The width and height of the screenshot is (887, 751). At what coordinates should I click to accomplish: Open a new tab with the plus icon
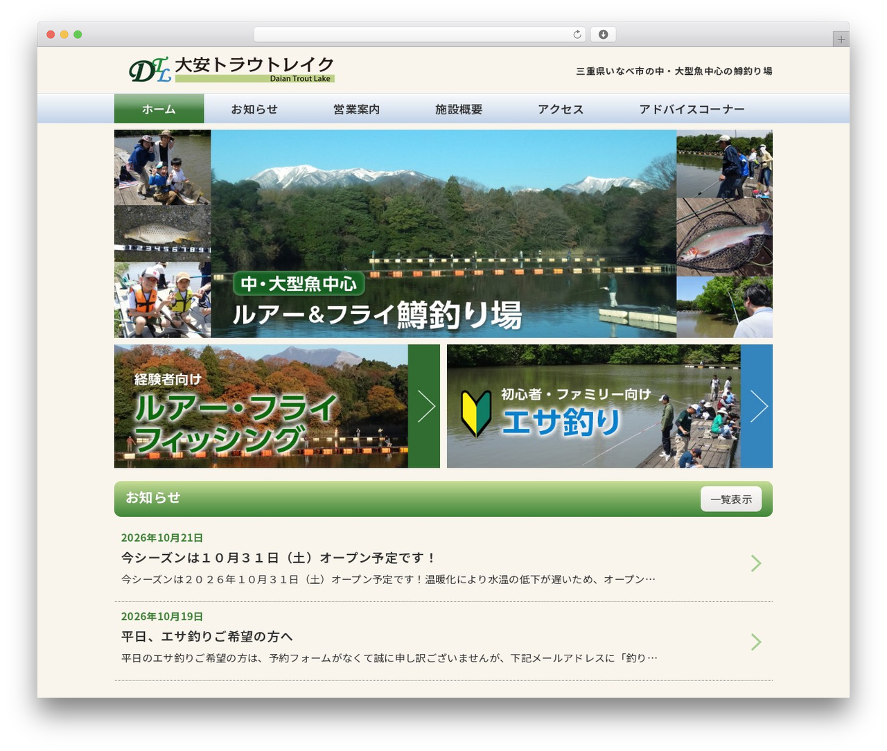[841, 39]
